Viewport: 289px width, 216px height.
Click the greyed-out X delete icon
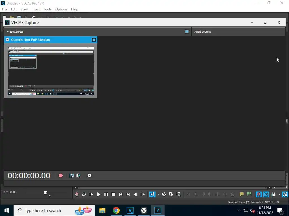click(188, 194)
